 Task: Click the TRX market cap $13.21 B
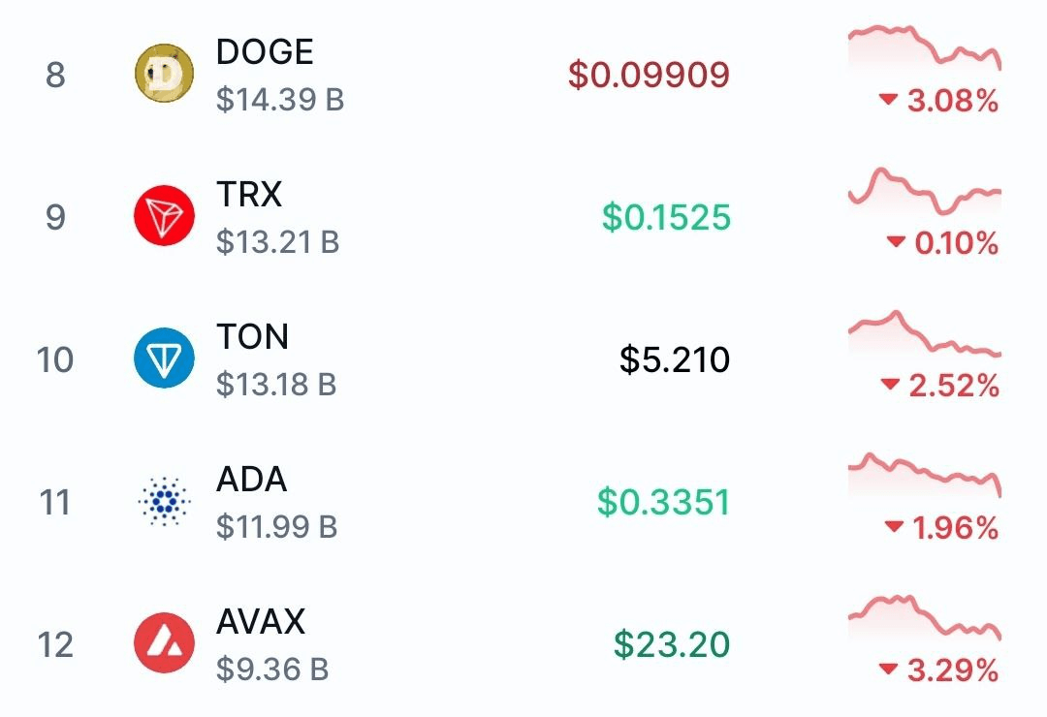[278, 241]
